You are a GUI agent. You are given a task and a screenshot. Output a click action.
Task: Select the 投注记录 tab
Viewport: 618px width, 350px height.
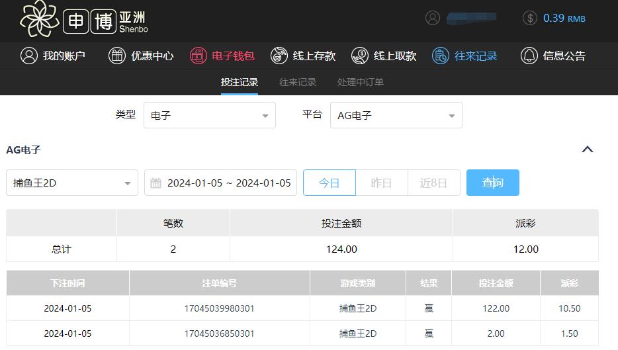click(240, 82)
